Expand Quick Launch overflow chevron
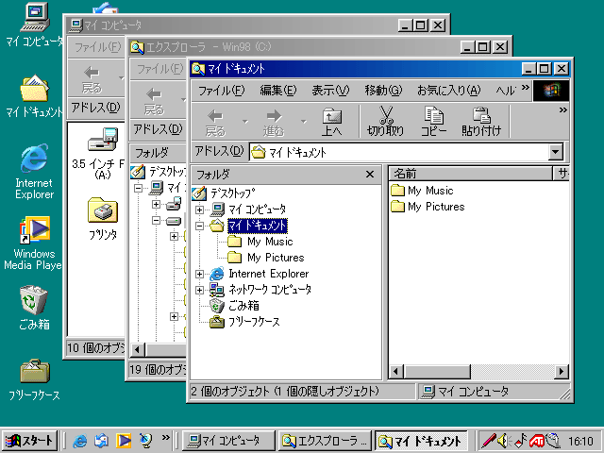Screen dimensions: 604x453 pyautogui.click(x=166, y=438)
